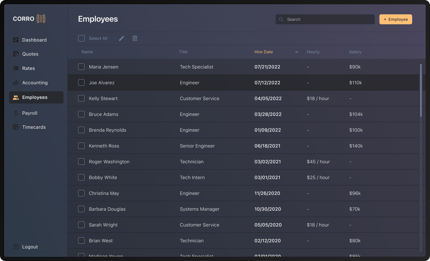Check Kenneth Ross's checkbox
The height and width of the screenshot is (261, 430).
click(x=81, y=146)
